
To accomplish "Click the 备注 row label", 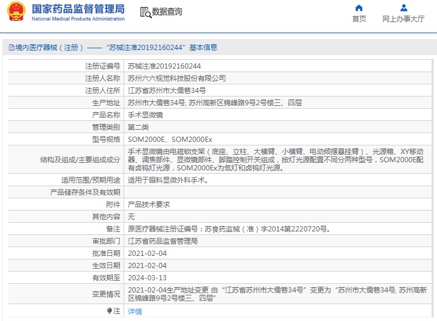I will tap(113, 229).
